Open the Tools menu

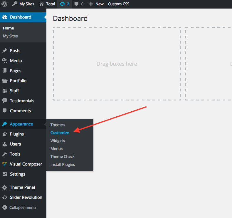coord(15,154)
